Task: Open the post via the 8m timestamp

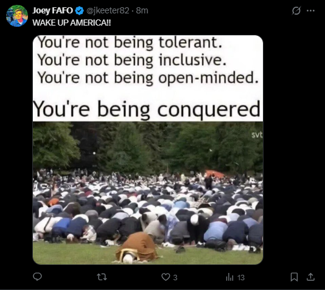Action: (x=142, y=10)
